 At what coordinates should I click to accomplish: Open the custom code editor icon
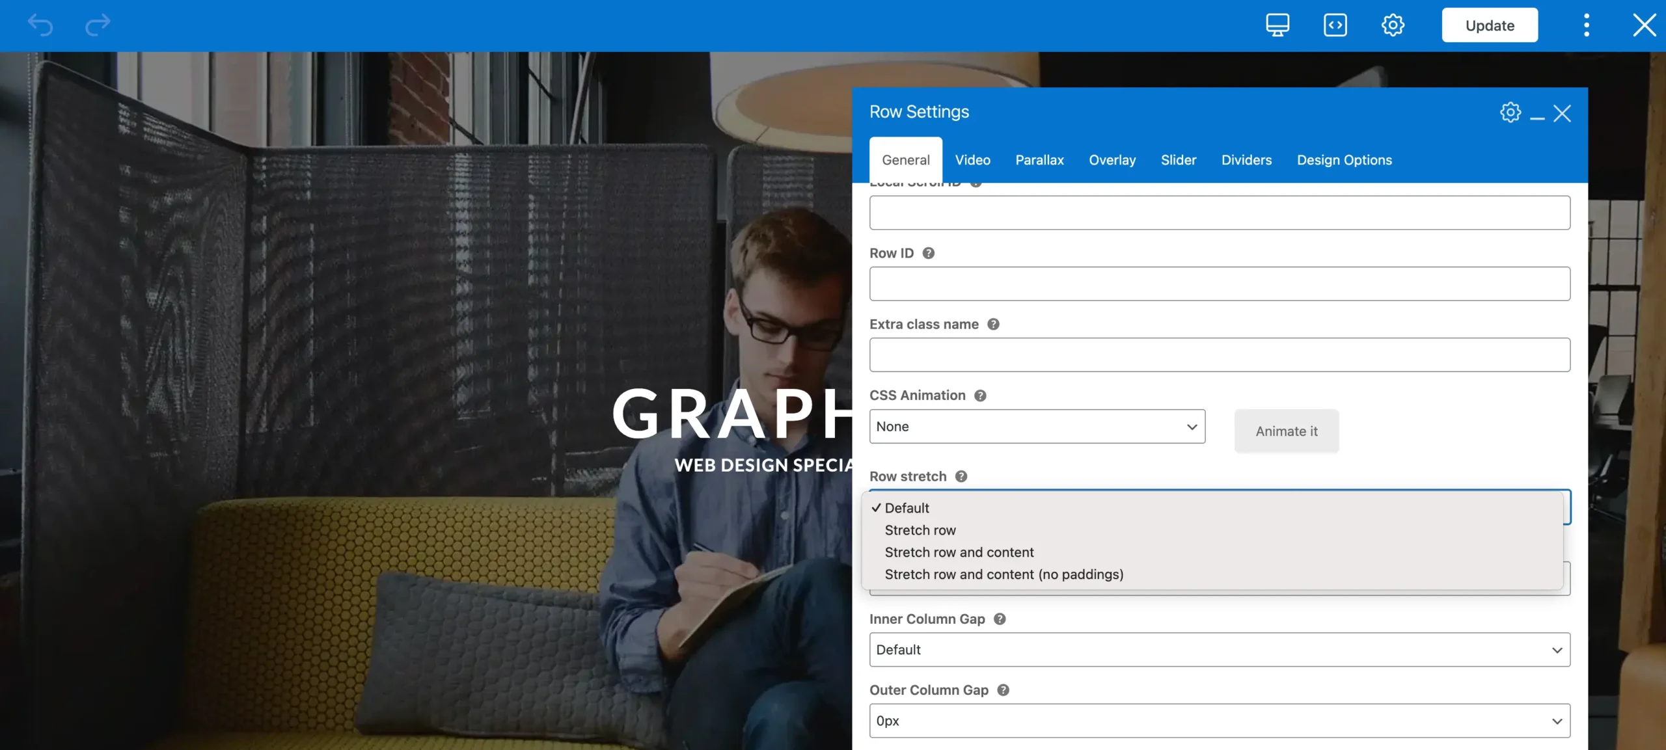(x=1335, y=25)
